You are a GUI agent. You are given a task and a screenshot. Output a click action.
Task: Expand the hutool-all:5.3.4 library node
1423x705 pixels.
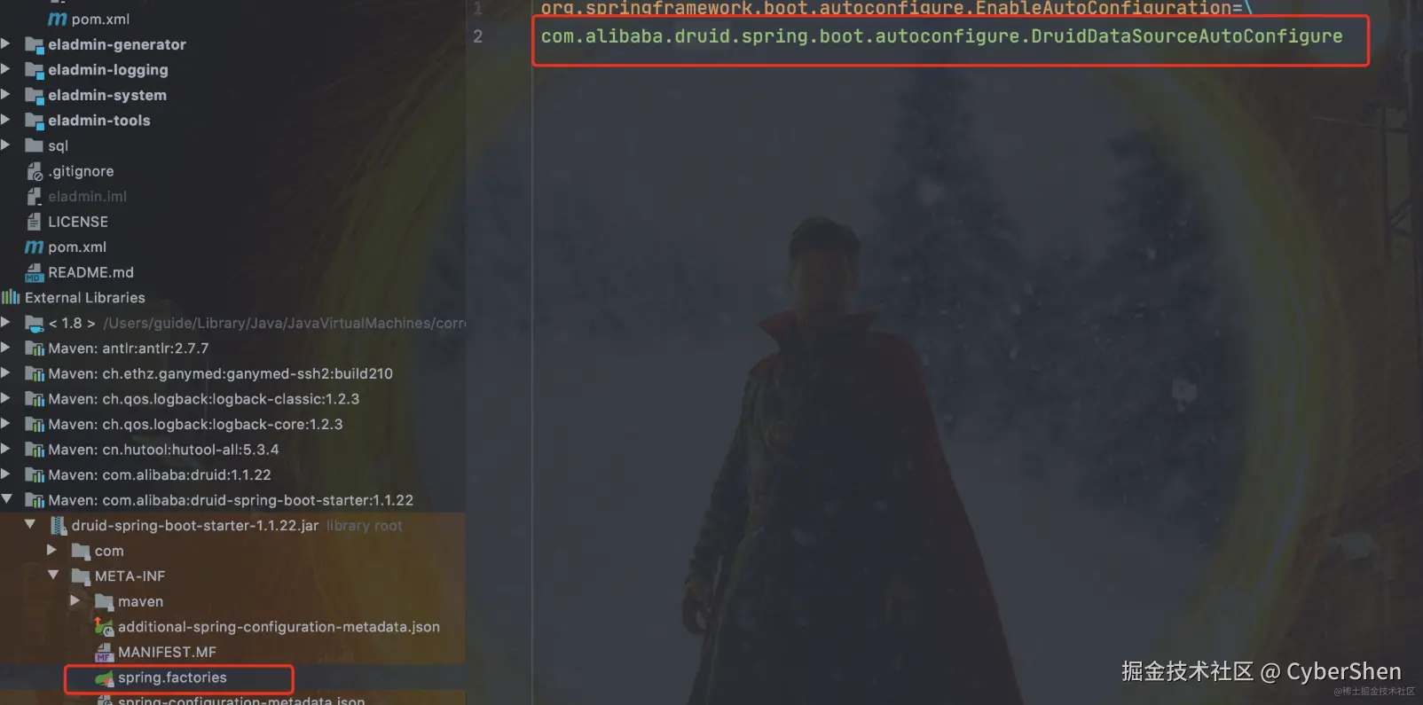tap(6, 449)
